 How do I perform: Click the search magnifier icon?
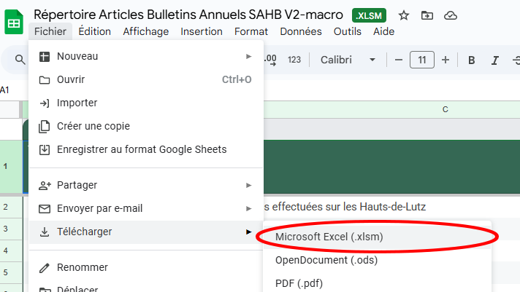[20, 60]
